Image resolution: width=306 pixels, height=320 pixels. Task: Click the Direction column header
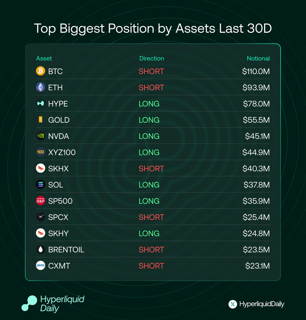point(152,58)
